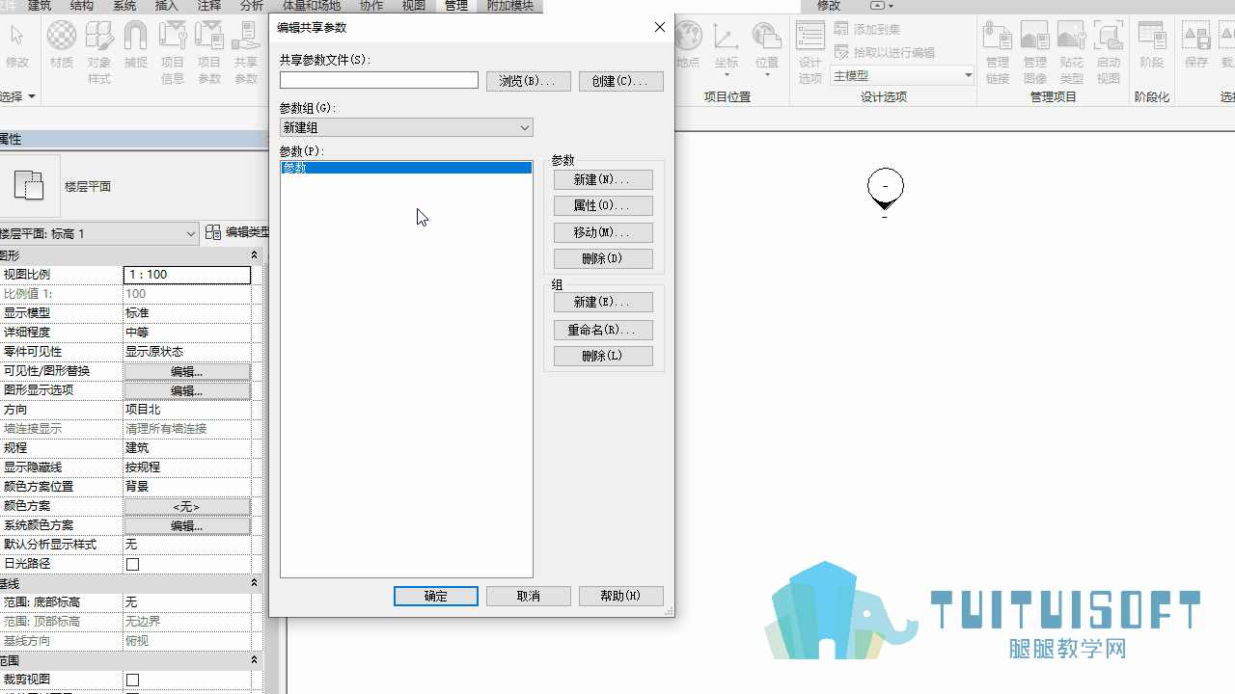Click 编辑类型 edit type button

[x=238, y=232]
